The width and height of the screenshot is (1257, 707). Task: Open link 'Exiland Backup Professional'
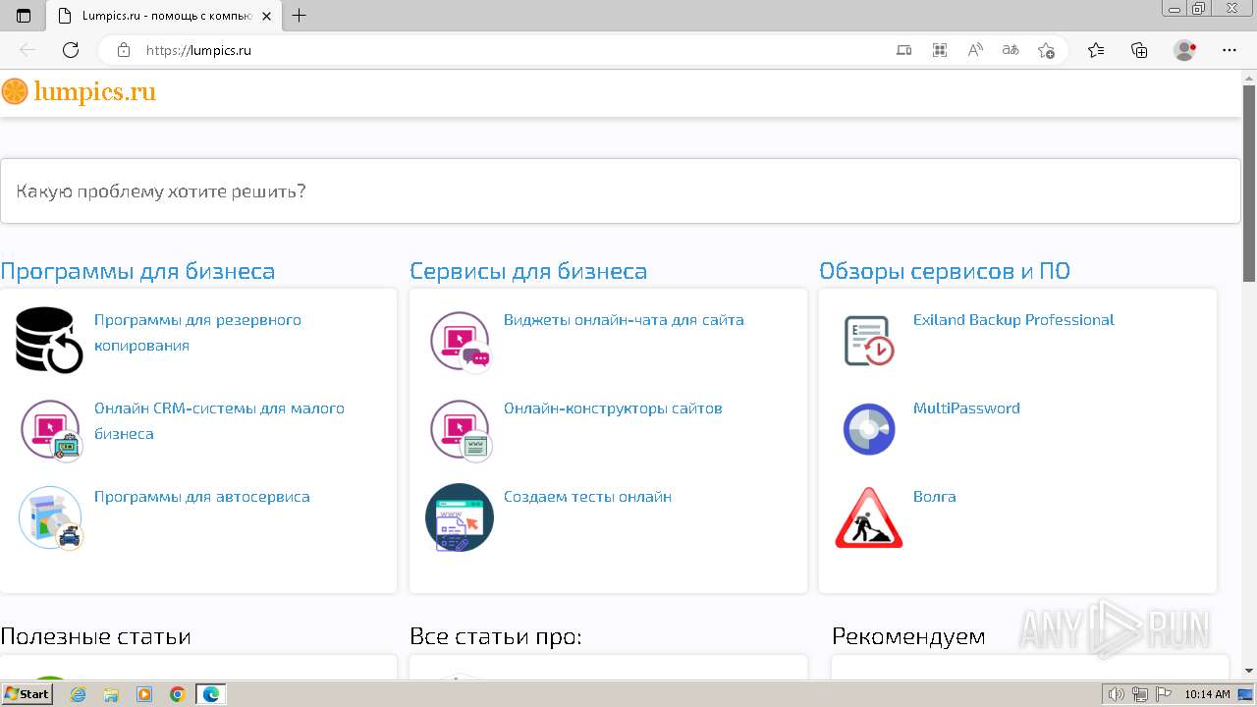1013,320
